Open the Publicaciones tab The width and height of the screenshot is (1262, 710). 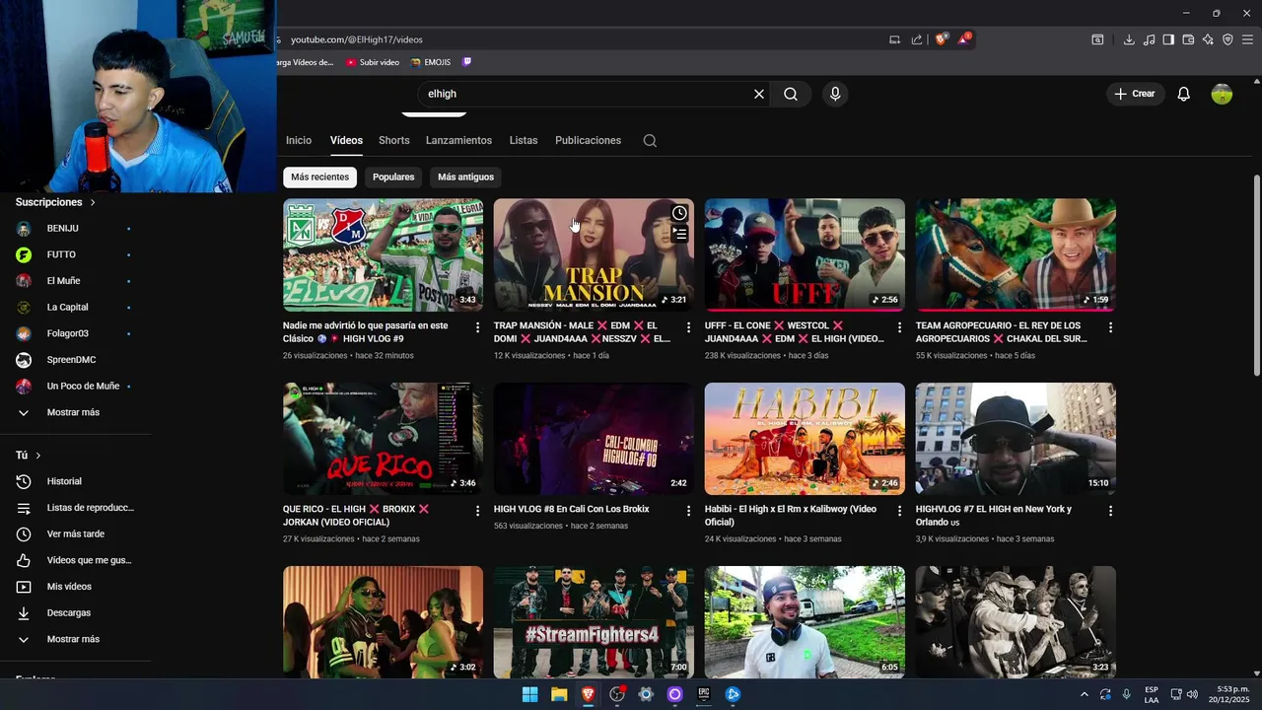pyautogui.click(x=588, y=140)
